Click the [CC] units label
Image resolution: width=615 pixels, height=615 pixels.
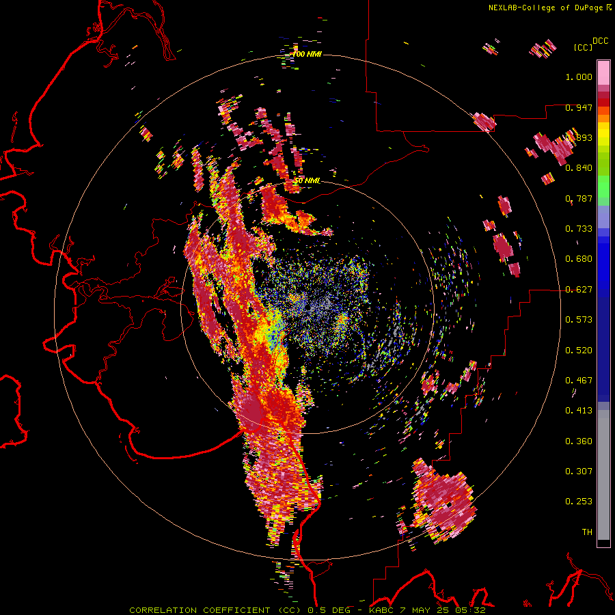point(584,47)
